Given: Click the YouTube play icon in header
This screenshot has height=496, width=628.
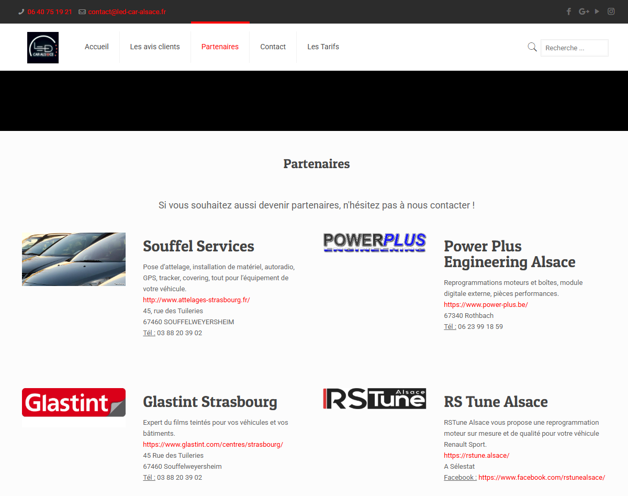Looking at the screenshot, I should 597,12.
